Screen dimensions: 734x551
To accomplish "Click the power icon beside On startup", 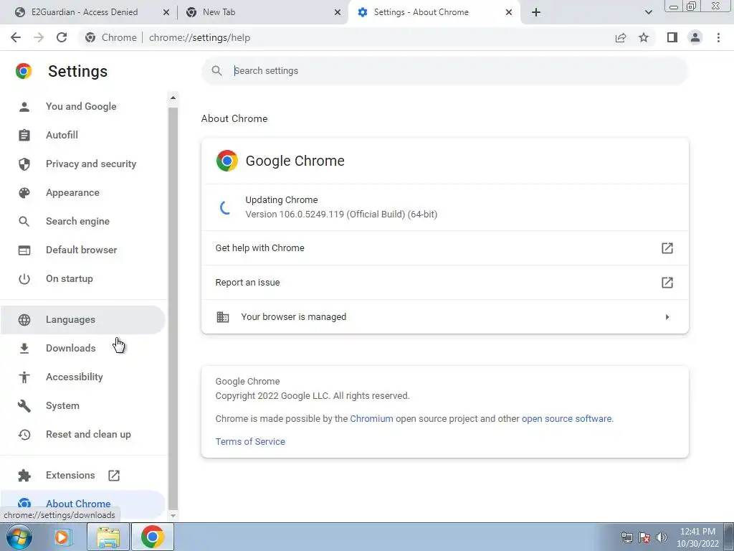I will 24,279.
